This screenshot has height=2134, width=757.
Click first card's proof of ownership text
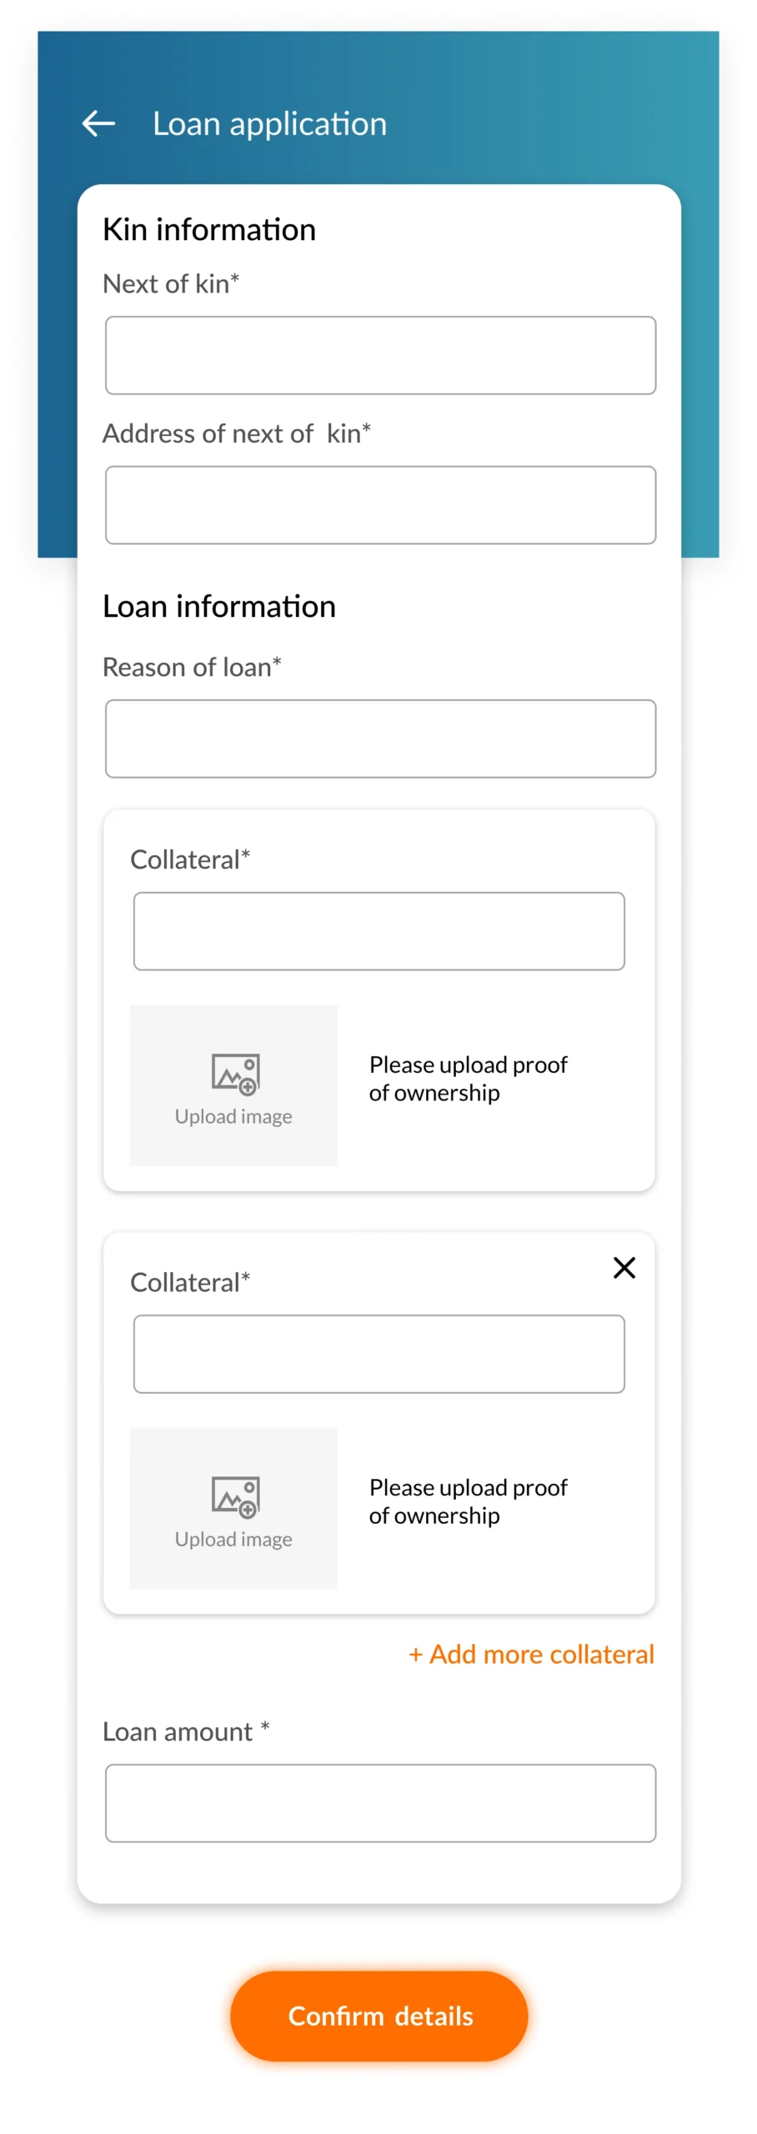click(x=468, y=1078)
